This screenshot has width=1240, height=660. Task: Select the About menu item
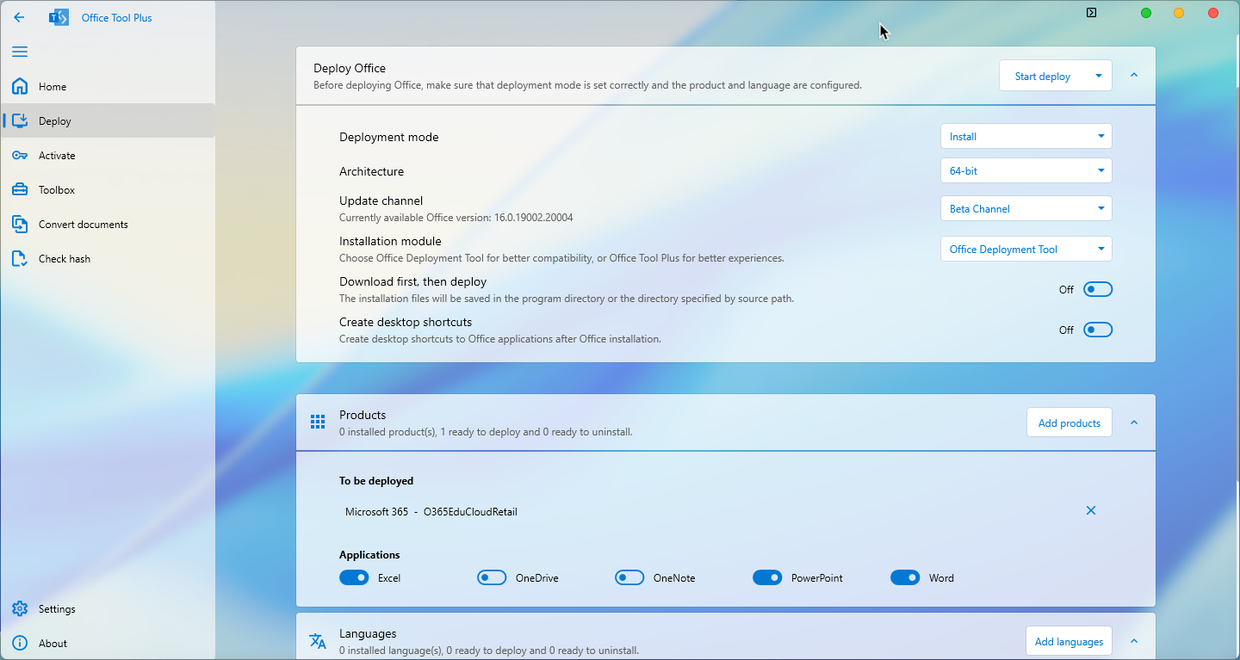click(x=53, y=643)
